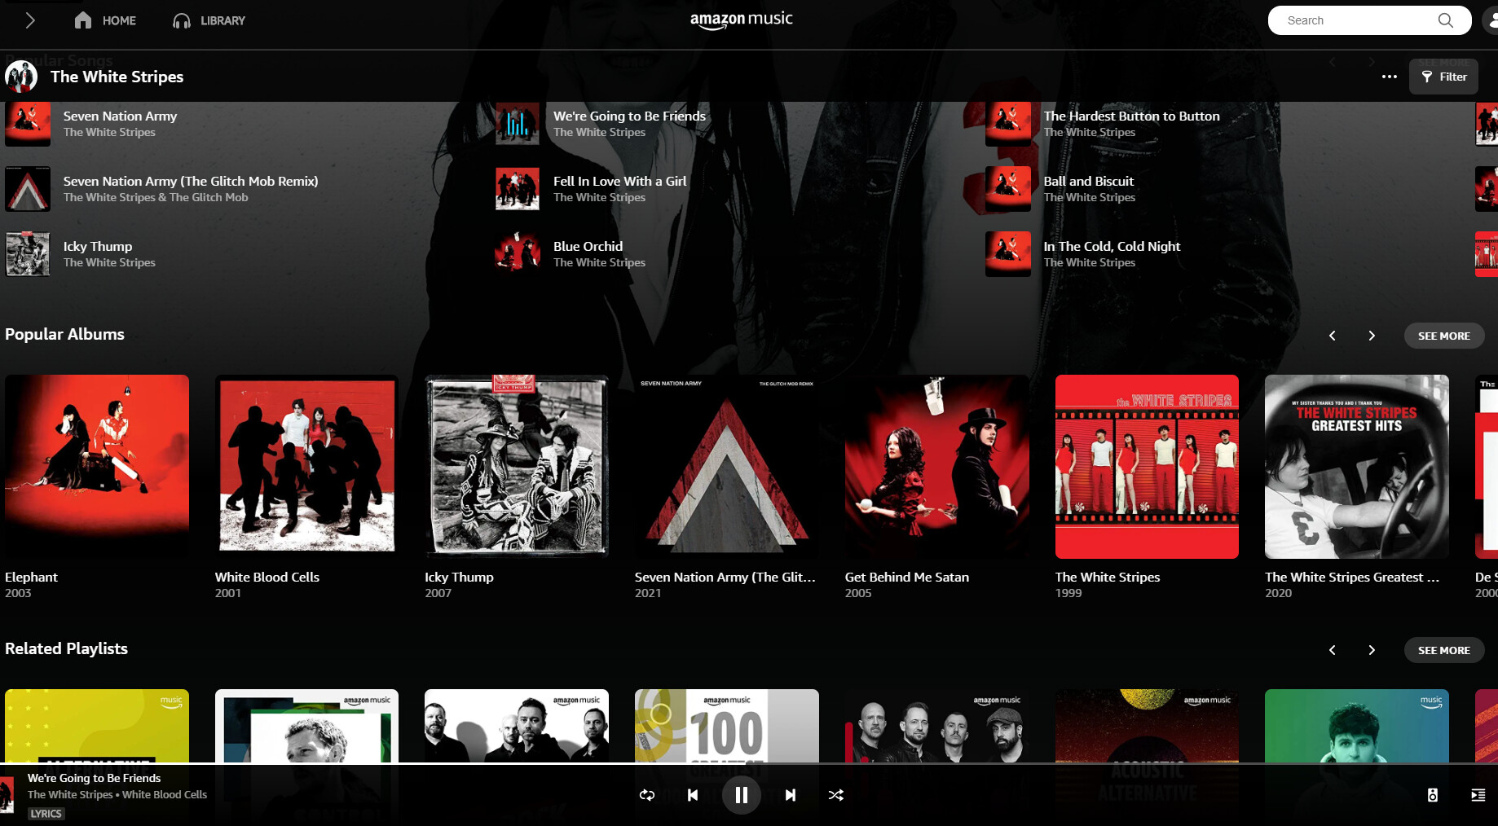Go to the Home page
The height and width of the screenshot is (826, 1498).
click(x=105, y=20)
